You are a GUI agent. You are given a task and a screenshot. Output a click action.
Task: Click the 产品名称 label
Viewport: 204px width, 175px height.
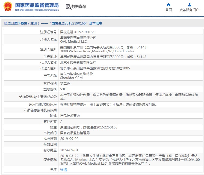[50, 76]
